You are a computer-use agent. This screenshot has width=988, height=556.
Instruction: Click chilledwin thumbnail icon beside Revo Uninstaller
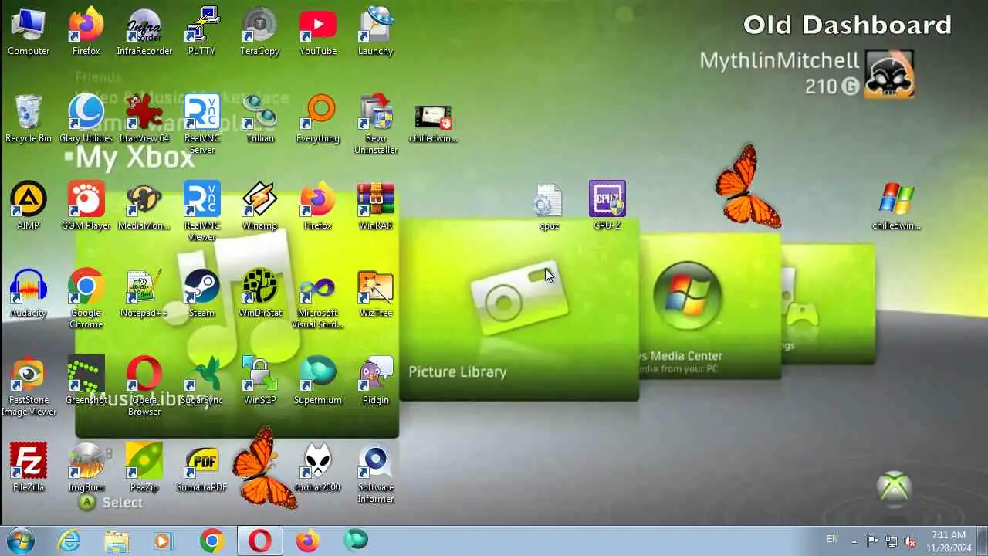pyautogui.click(x=433, y=124)
